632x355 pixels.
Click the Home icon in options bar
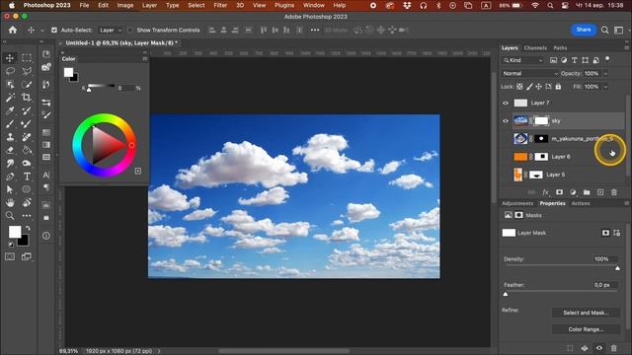[x=13, y=30]
